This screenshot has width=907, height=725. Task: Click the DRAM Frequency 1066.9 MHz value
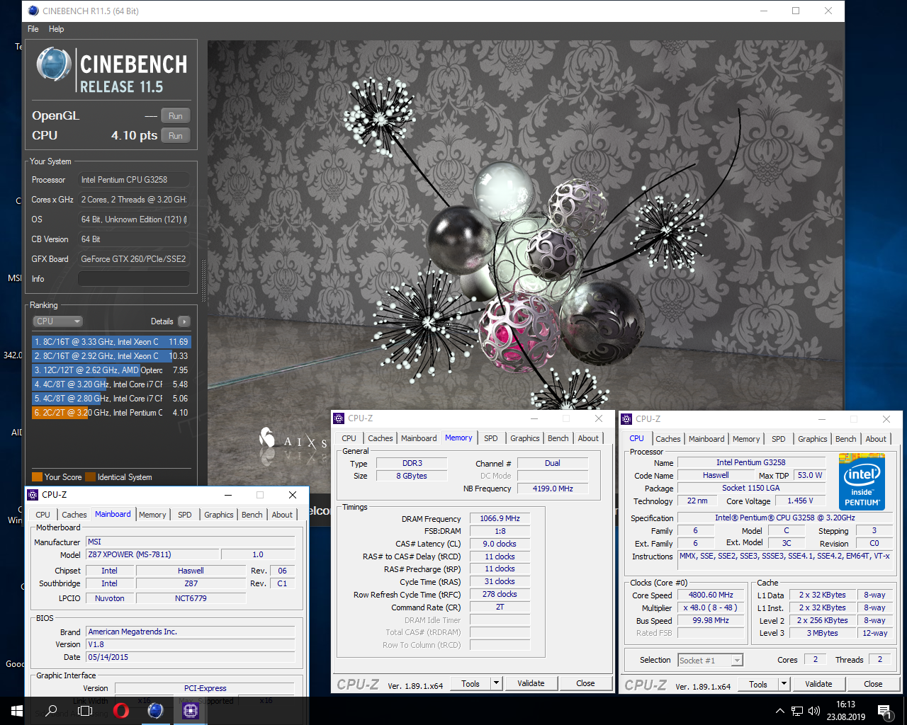tap(500, 519)
